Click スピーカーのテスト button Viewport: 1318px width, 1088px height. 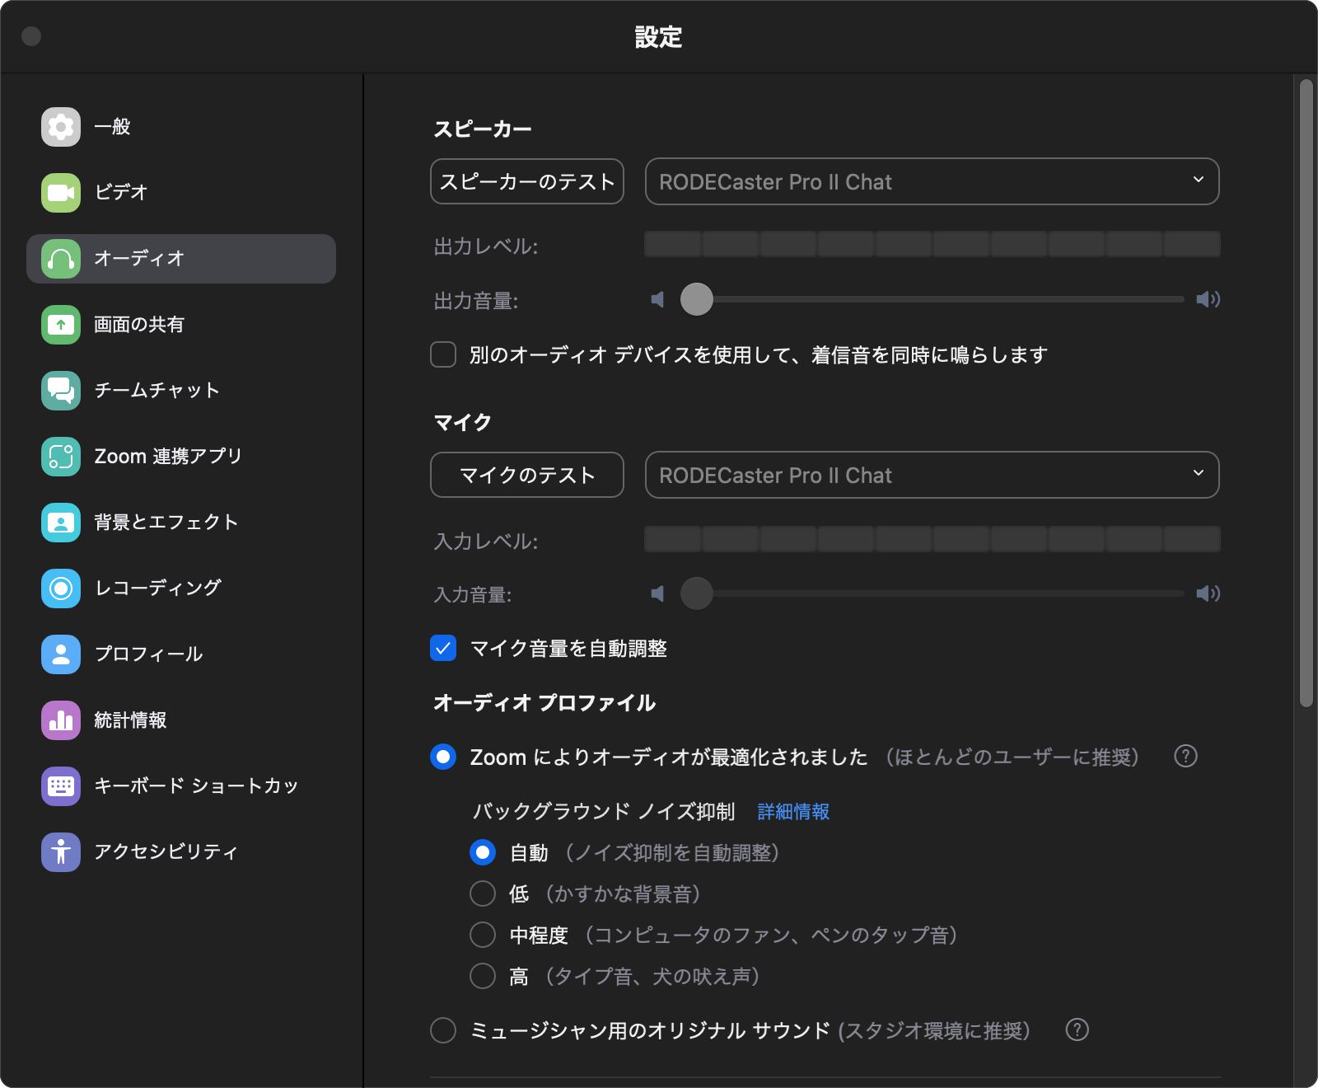pyautogui.click(x=527, y=181)
